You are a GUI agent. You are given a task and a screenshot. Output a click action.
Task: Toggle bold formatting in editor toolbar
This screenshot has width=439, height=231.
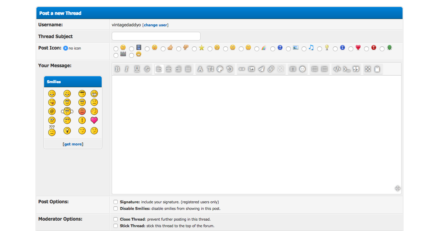coord(117,69)
